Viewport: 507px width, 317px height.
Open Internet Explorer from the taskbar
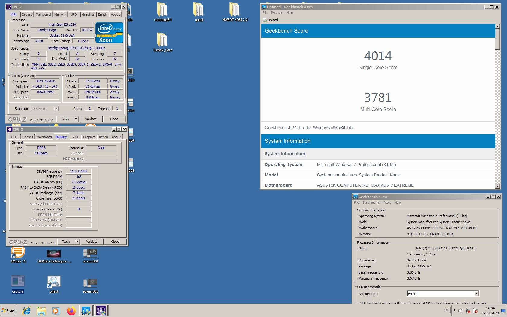(x=27, y=310)
